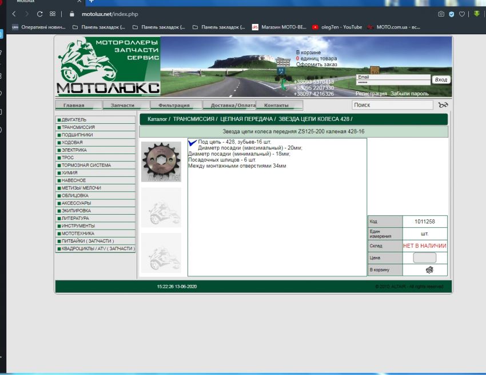This screenshot has height=375, width=486.
Task: Click the Поиск search field
Action: (x=392, y=105)
